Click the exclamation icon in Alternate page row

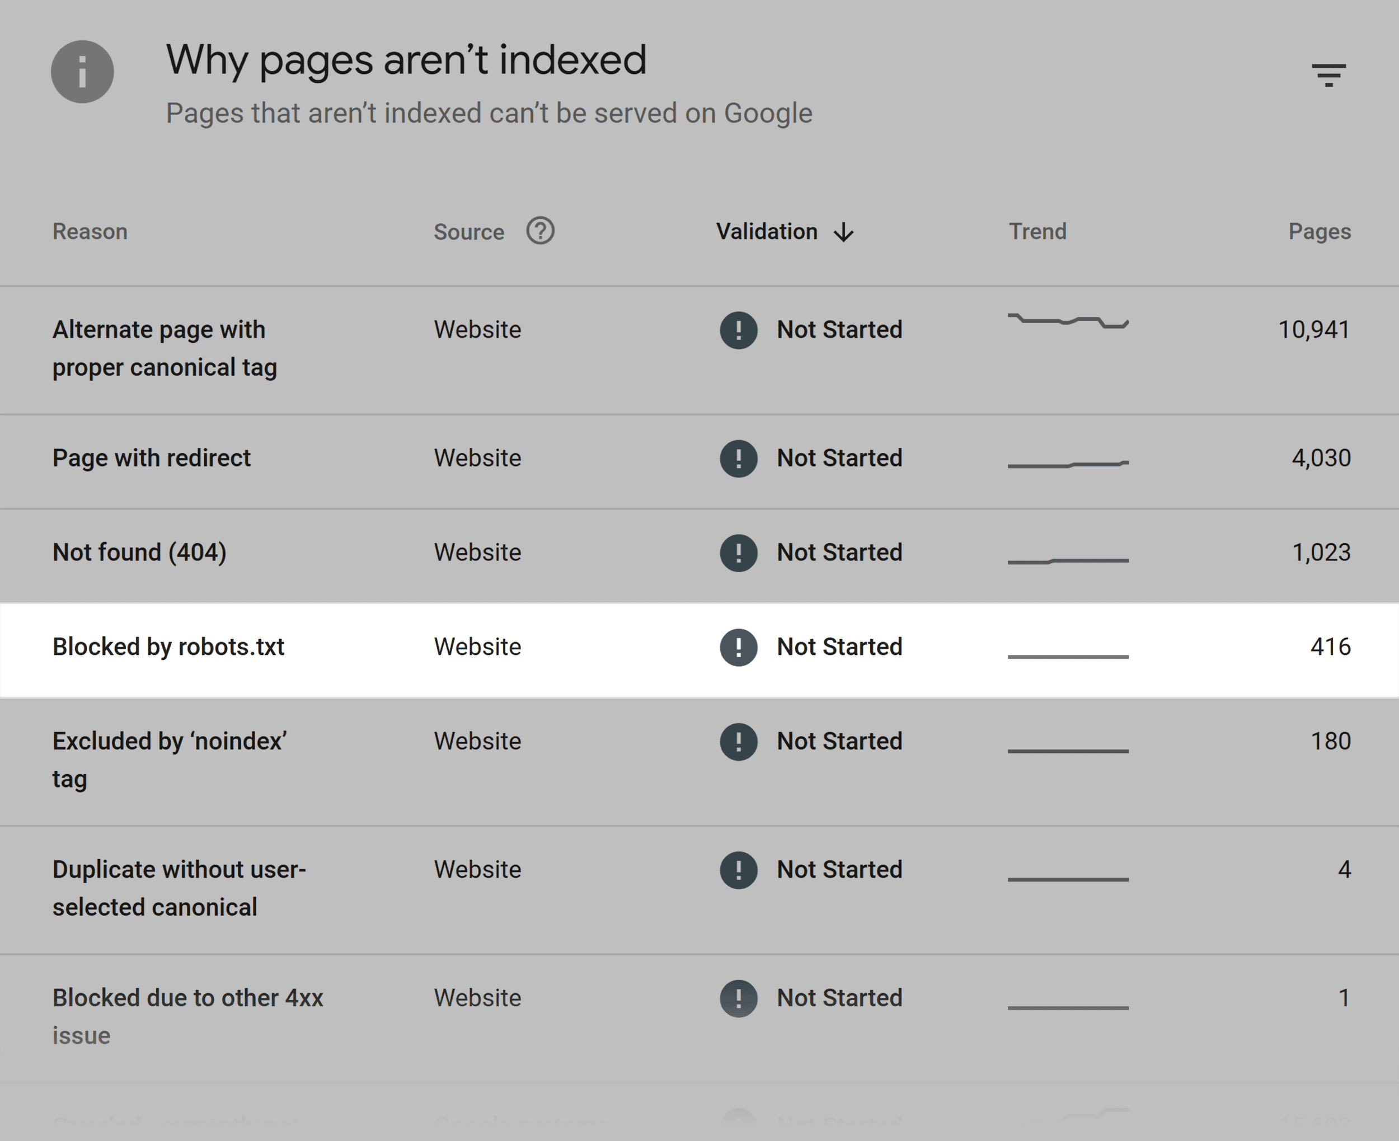pos(738,330)
